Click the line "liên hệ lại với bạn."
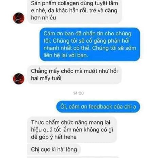 click(66, 55)
